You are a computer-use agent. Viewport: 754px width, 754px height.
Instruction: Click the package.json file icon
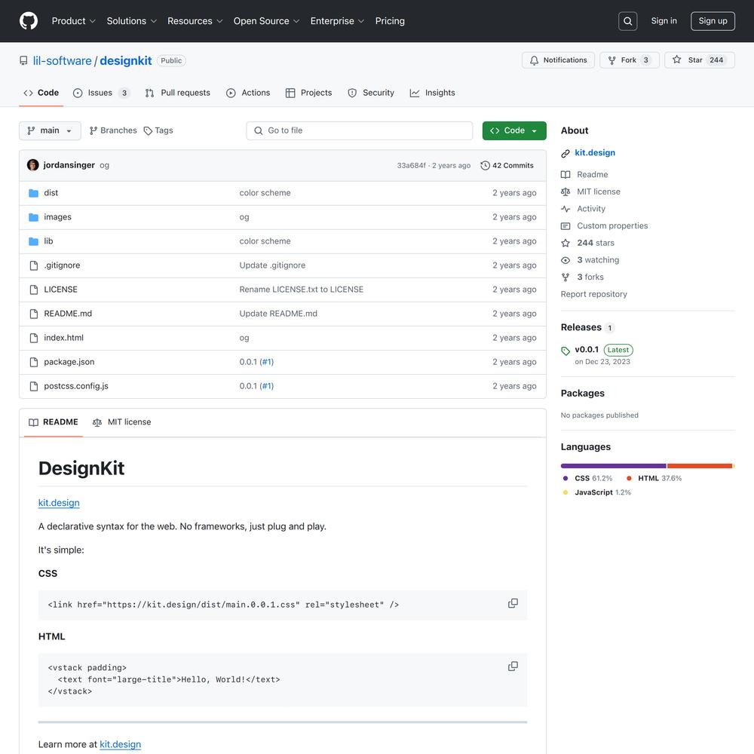[x=34, y=362]
